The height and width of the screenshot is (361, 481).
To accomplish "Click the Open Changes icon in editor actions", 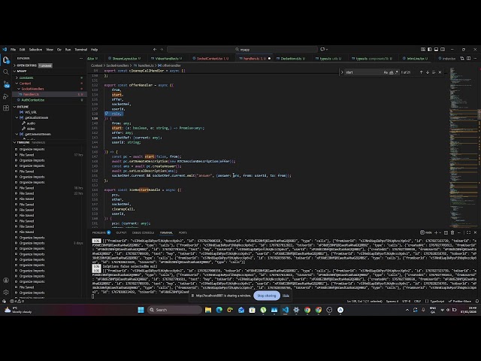I will click(462, 59).
